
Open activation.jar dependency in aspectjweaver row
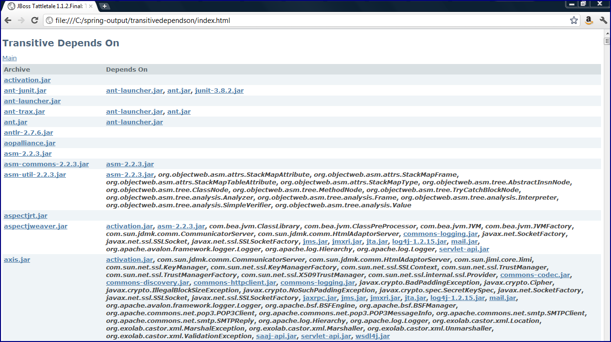click(x=129, y=226)
